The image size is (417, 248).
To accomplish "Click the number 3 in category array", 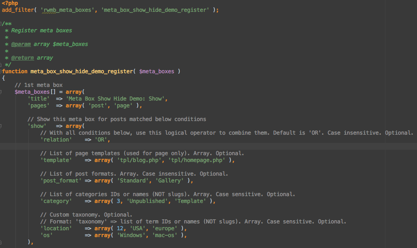I will click(118, 201).
